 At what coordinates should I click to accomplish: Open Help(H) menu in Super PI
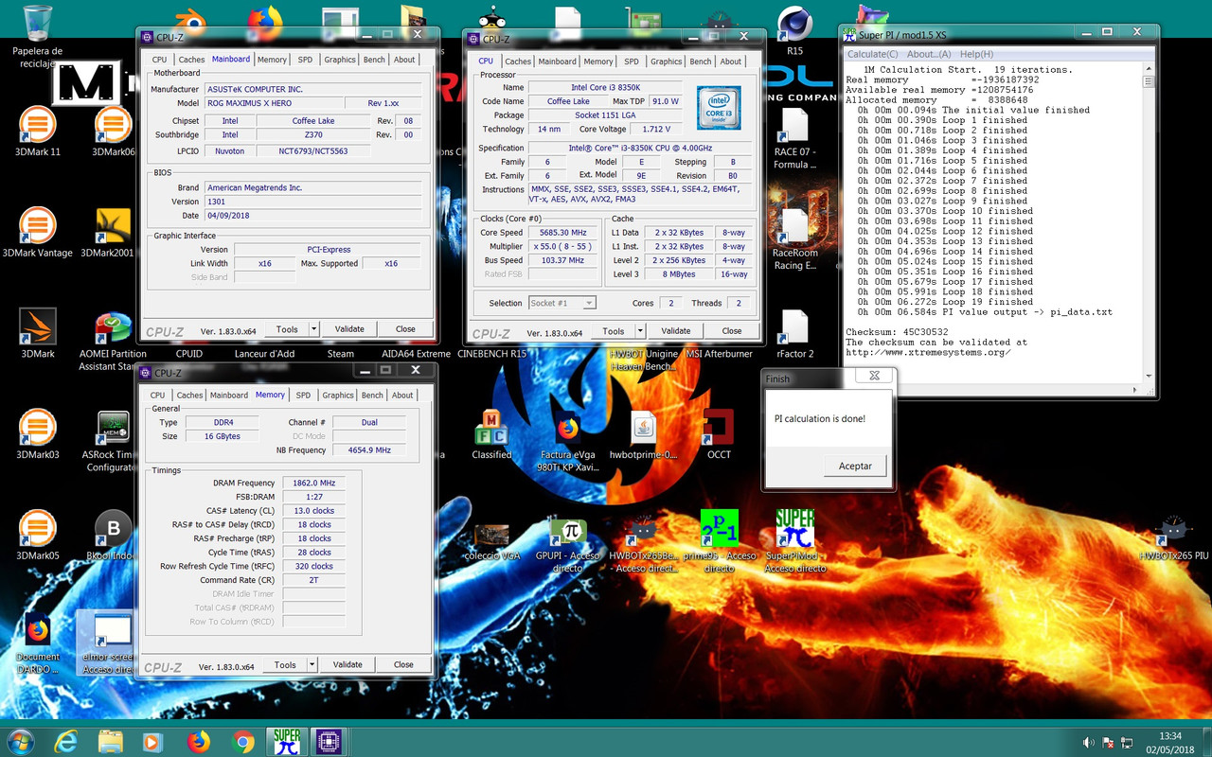(975, 54)
